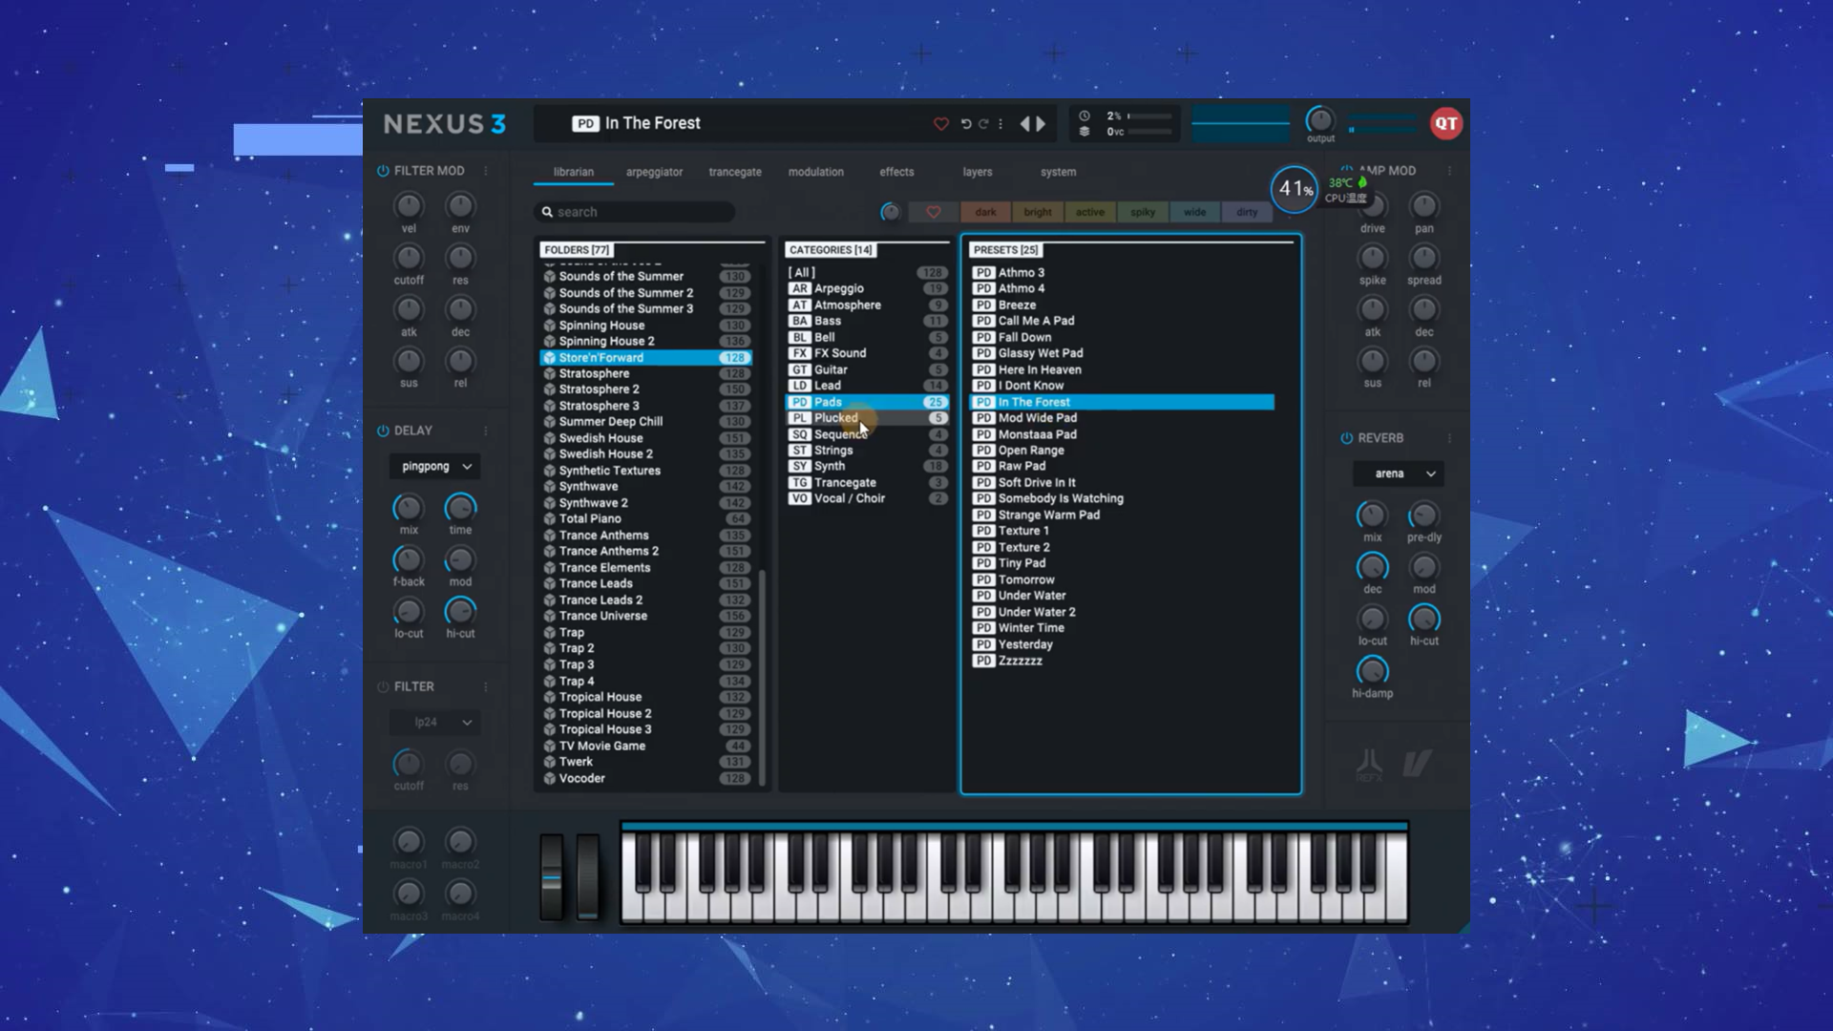Open the trancegate tab
Image resolution: width=1833 pixels, height=1031 pixels.
pos(735,172)
